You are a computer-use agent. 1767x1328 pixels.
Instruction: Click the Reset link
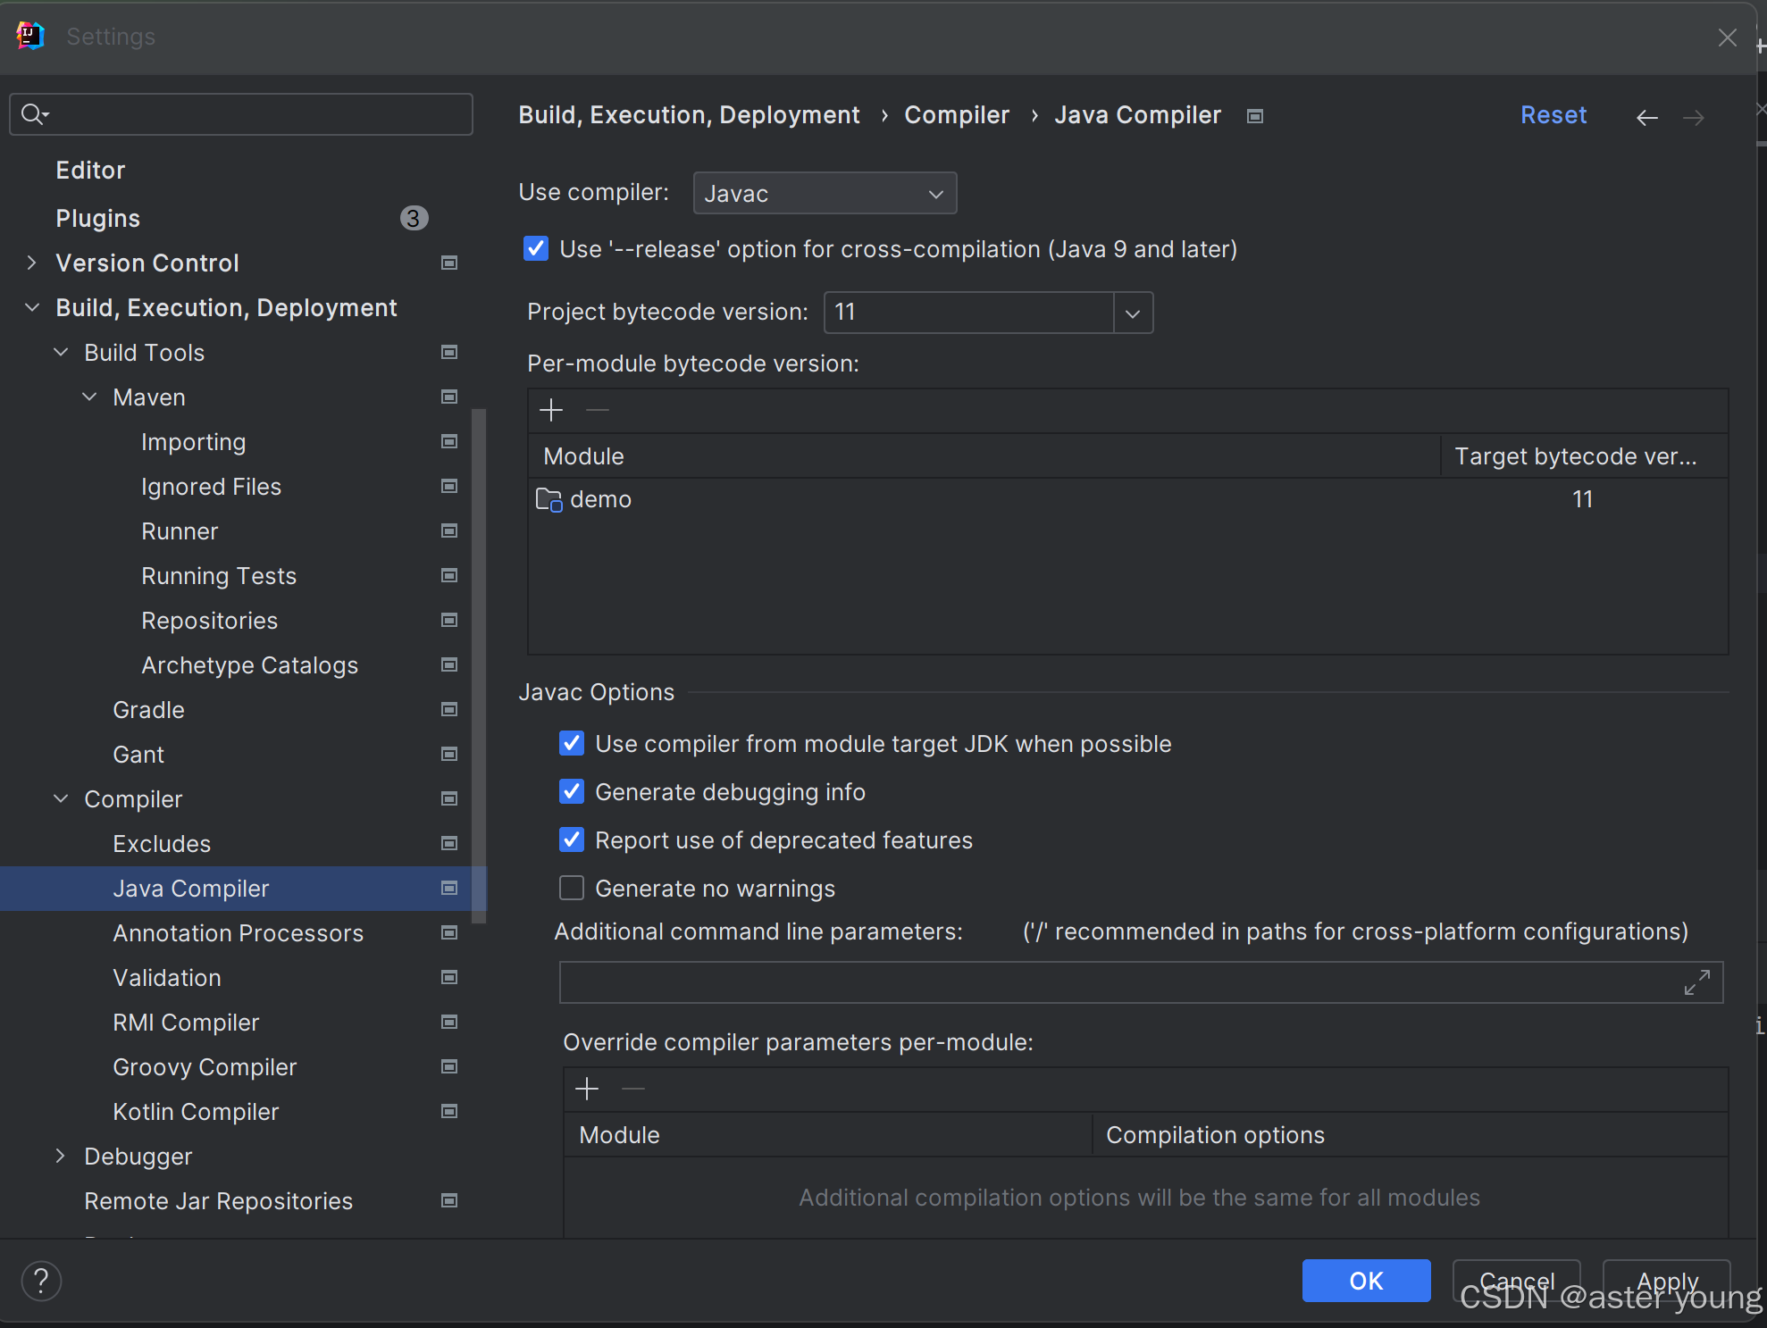pos(1553,115)
